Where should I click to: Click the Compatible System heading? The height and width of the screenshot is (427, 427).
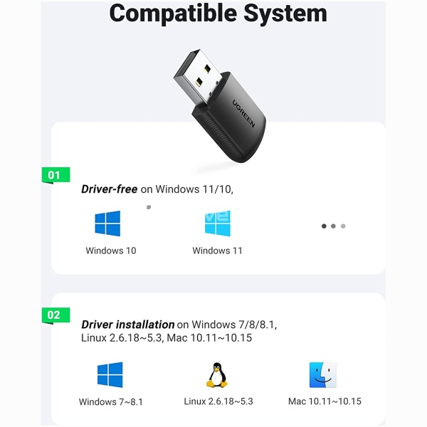pyautogui.click(x=218, y=14)
